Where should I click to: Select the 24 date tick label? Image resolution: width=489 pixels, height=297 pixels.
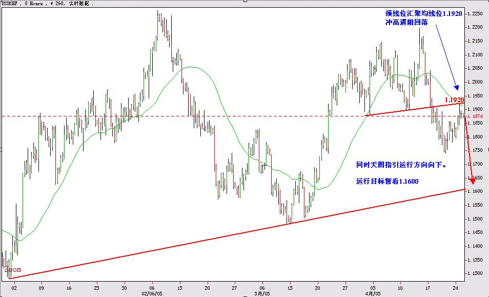456,288
